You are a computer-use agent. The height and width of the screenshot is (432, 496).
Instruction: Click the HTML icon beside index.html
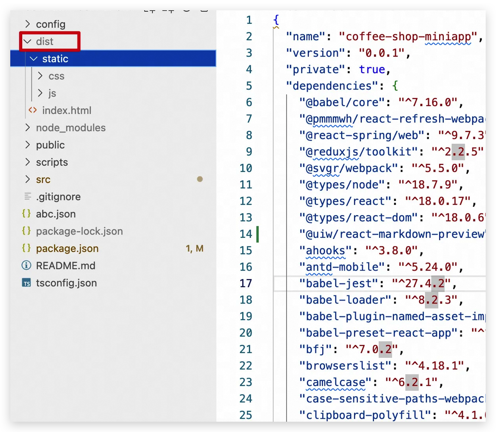tap(33, 110)
